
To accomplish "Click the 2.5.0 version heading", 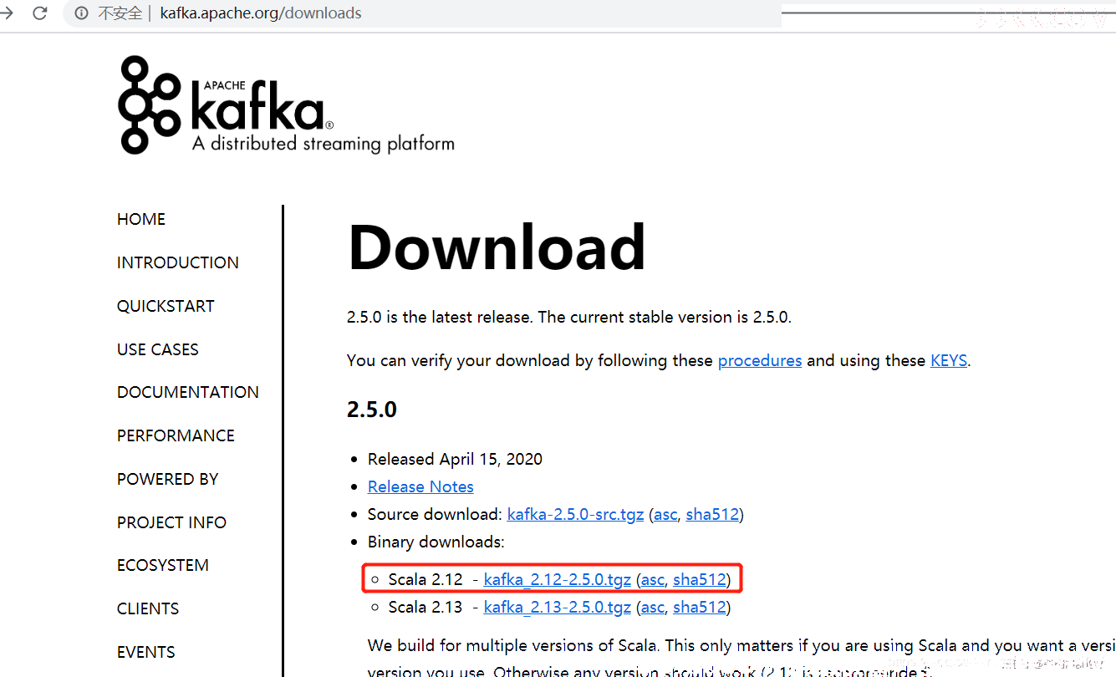I will 372,410.
